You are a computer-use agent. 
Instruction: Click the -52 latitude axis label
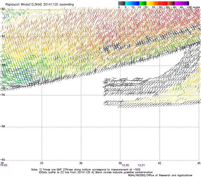(2, 36)
